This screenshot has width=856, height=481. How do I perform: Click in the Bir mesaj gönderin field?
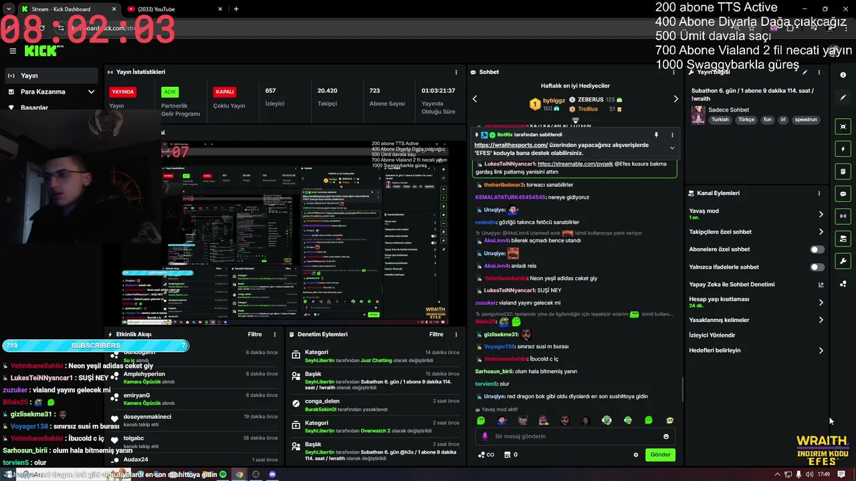coord(575,436)
